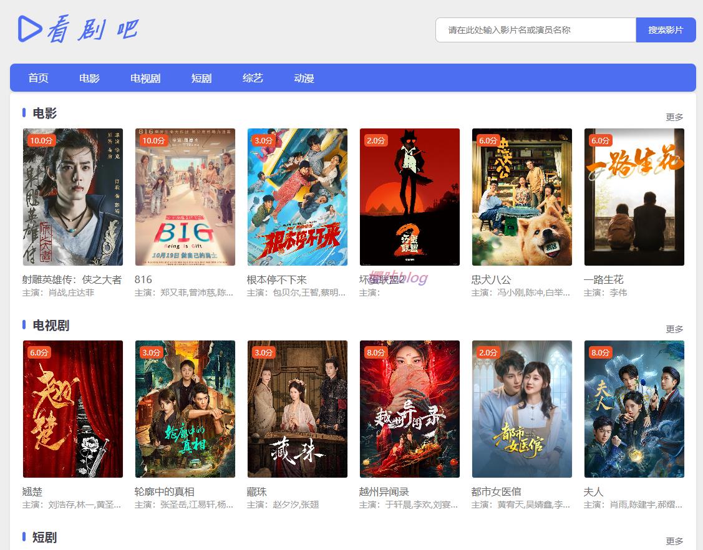The width and height of the screenshot is (703, 550).
Task: Click the 轮廓中的真相 title link
Action: point(164,492)
